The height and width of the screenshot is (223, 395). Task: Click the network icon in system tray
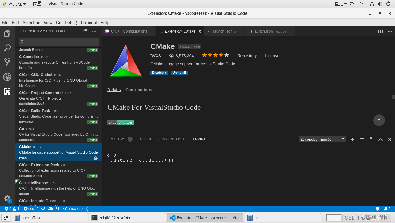point(372,4)
